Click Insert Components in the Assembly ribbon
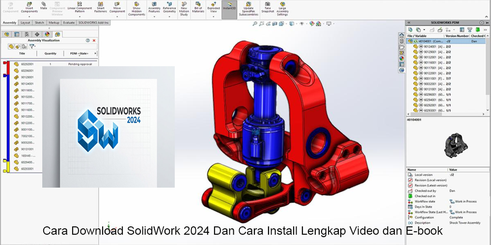491x245 pixels. (x=29, y=7)
